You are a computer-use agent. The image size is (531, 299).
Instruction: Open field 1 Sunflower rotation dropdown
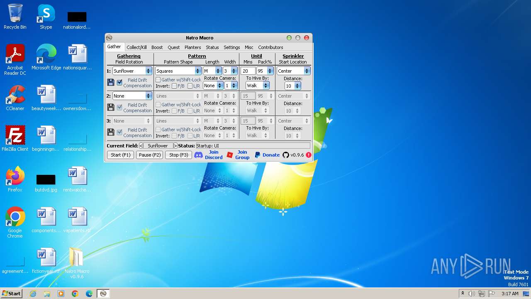pos(132,71)
